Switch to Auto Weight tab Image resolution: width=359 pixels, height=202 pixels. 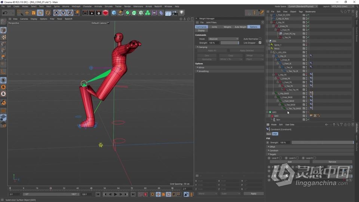coord(240,27)
